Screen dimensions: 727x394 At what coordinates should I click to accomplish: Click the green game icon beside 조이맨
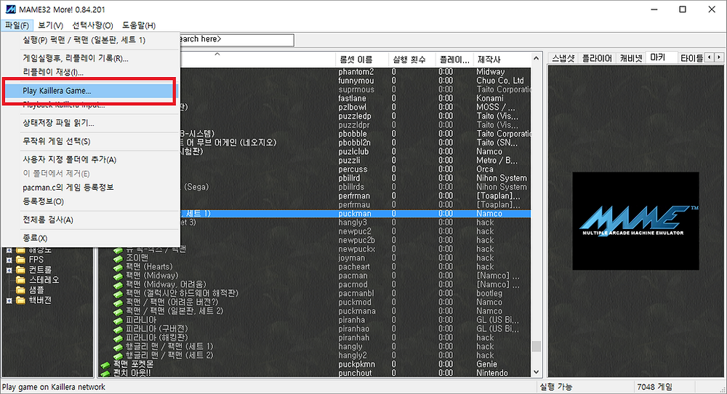point(119,258)
